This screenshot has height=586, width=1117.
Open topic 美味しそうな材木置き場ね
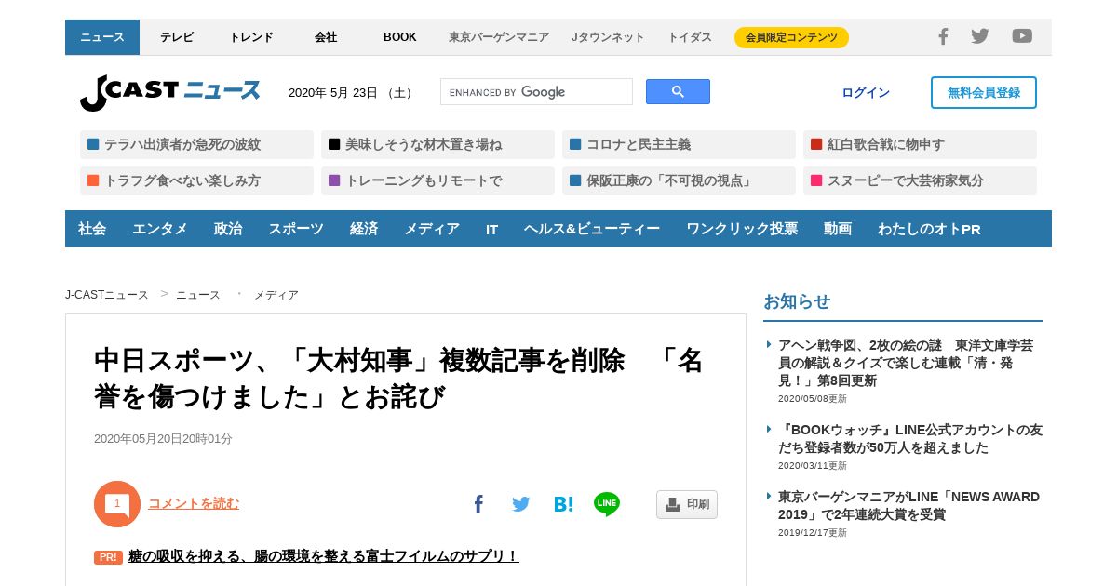tap(437, 144)
